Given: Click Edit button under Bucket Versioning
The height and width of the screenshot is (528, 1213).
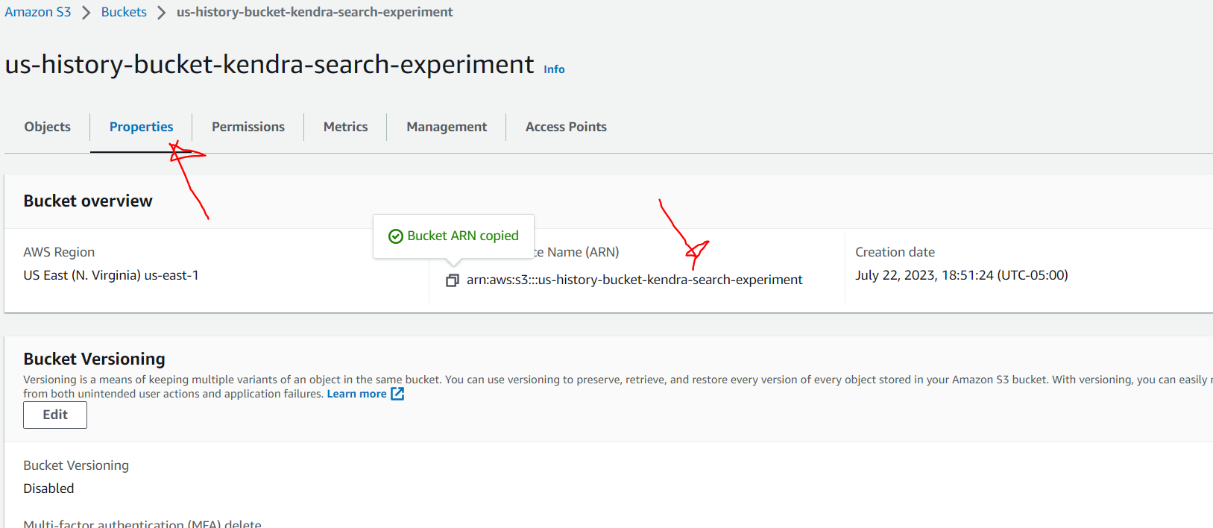Looking at the screenshot, I should (55, 415).
